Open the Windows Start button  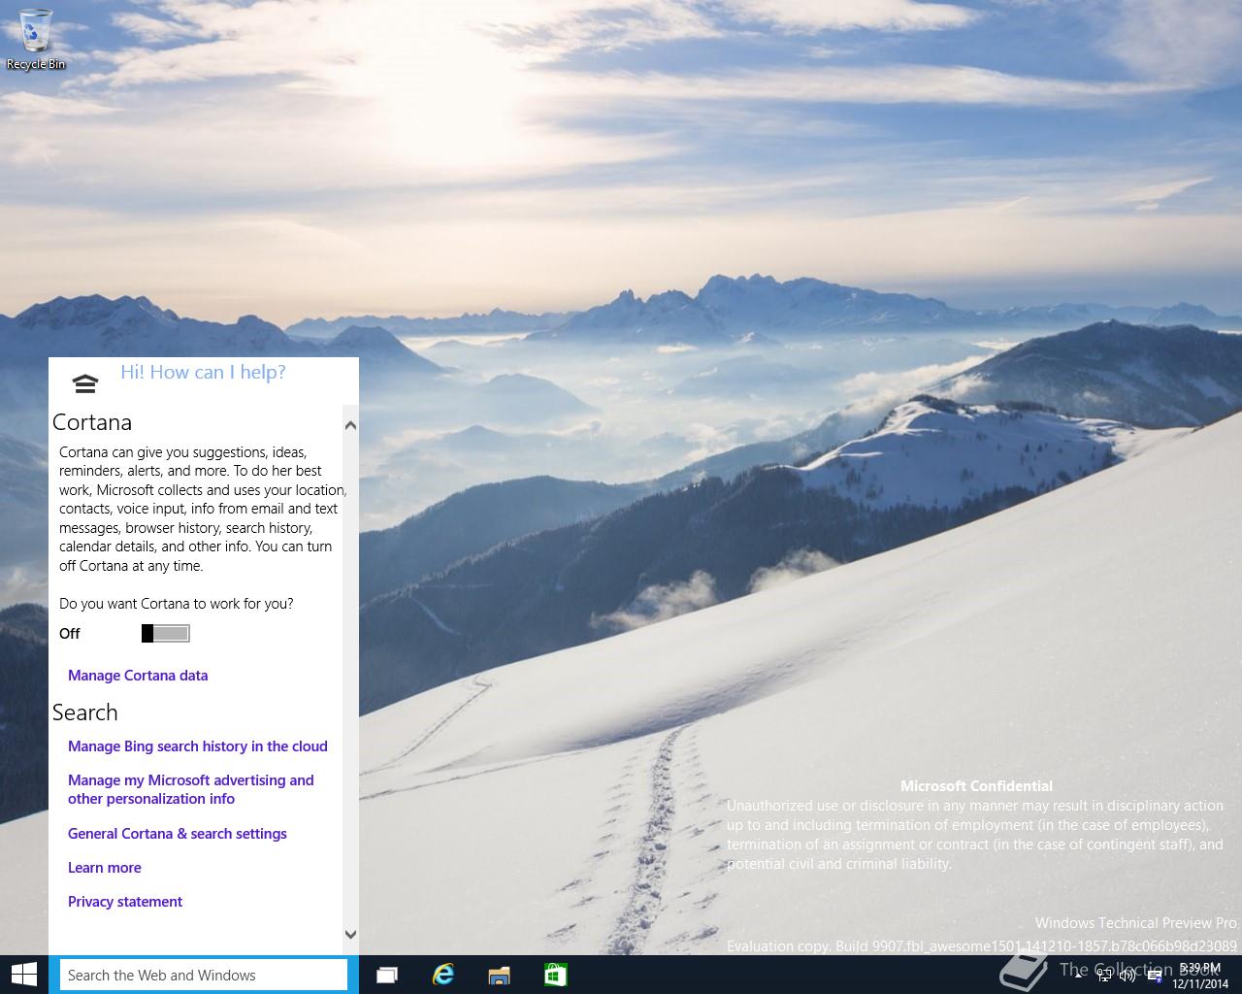[x=24, y=975]
